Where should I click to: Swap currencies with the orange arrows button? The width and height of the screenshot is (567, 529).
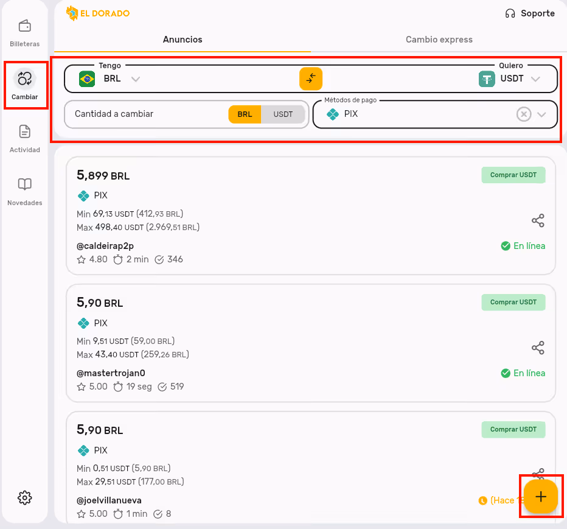click(311, 79)
